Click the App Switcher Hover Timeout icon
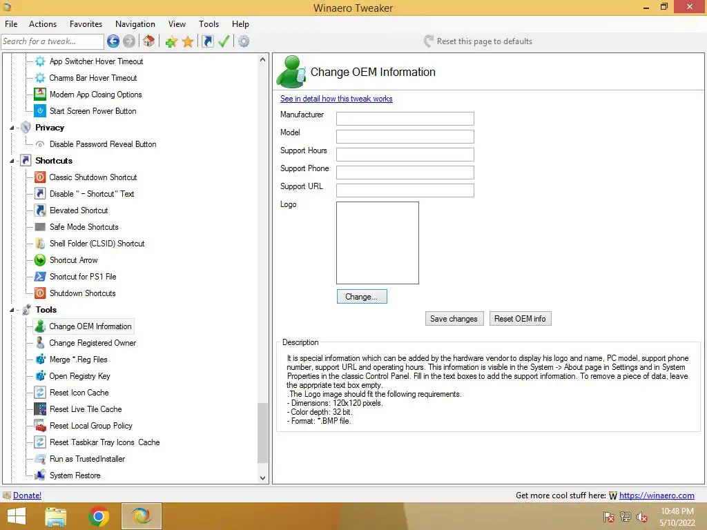 pos(40,61)
